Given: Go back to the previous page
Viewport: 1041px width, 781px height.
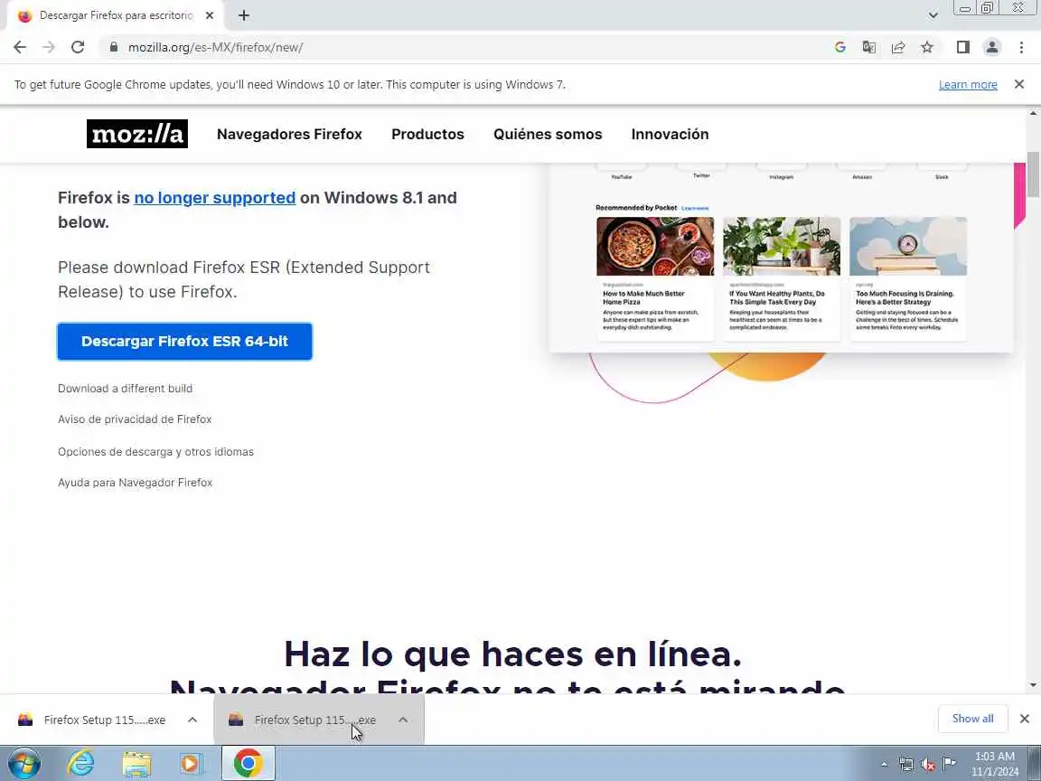Looking at the screenshot, I should tap(20, 47).
